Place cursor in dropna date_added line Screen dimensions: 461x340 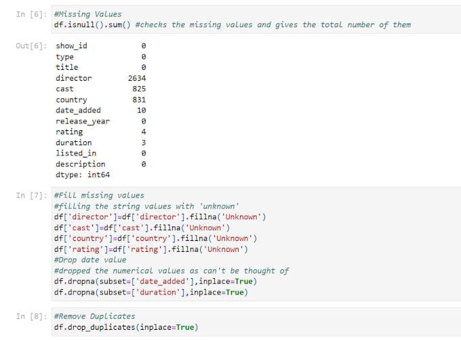coord(155,282)
